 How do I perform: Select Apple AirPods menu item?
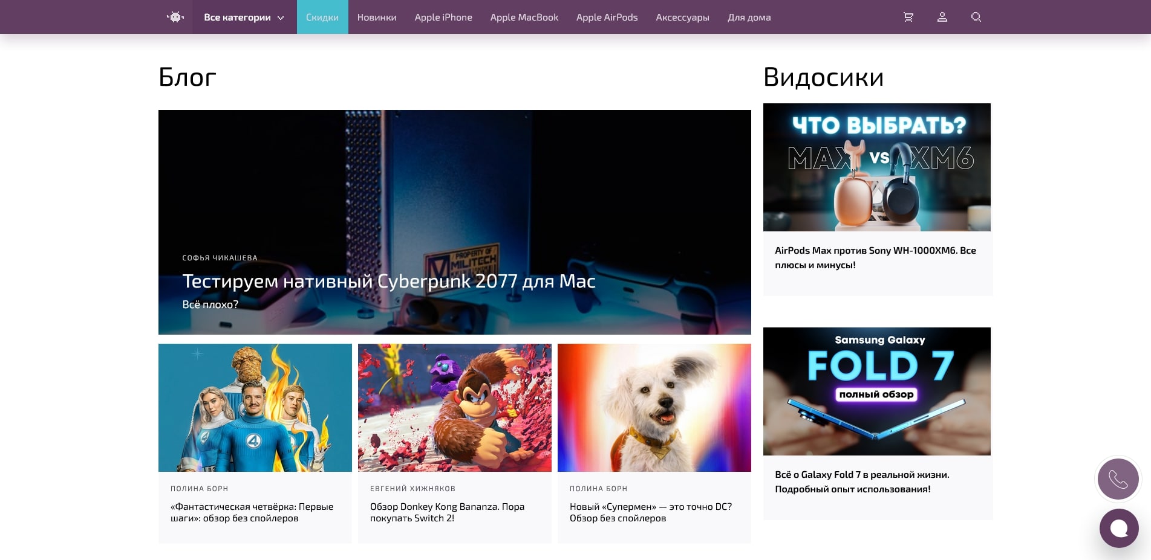[607, 18]
